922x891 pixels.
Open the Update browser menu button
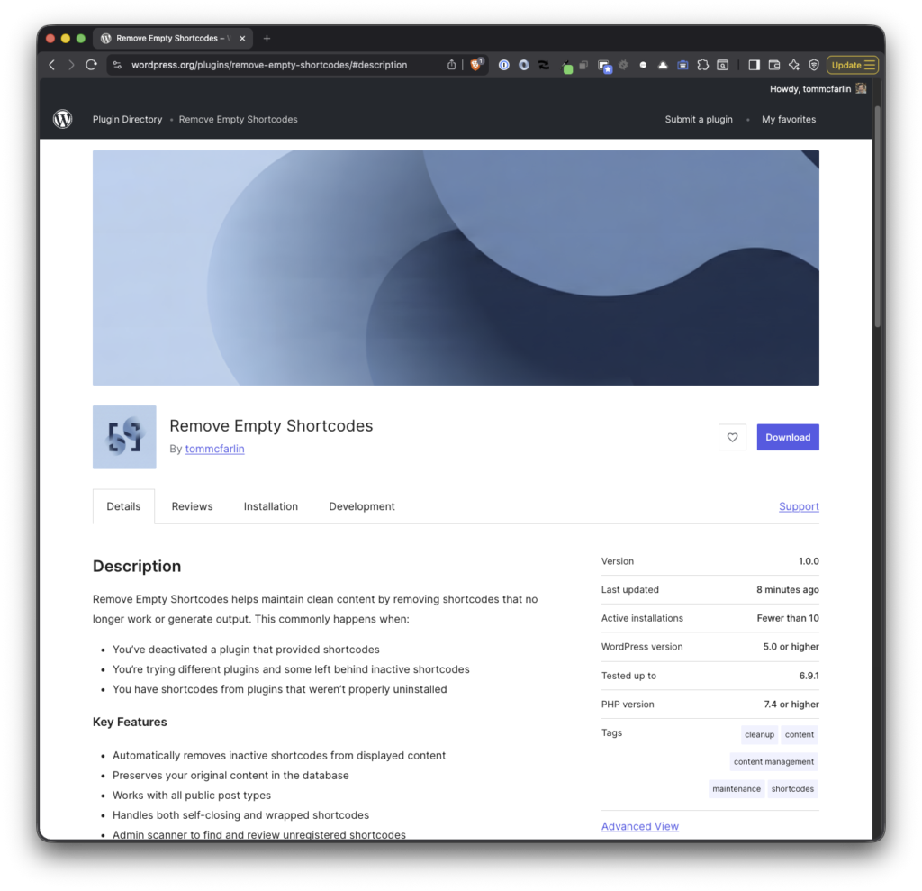pos(852,65)
